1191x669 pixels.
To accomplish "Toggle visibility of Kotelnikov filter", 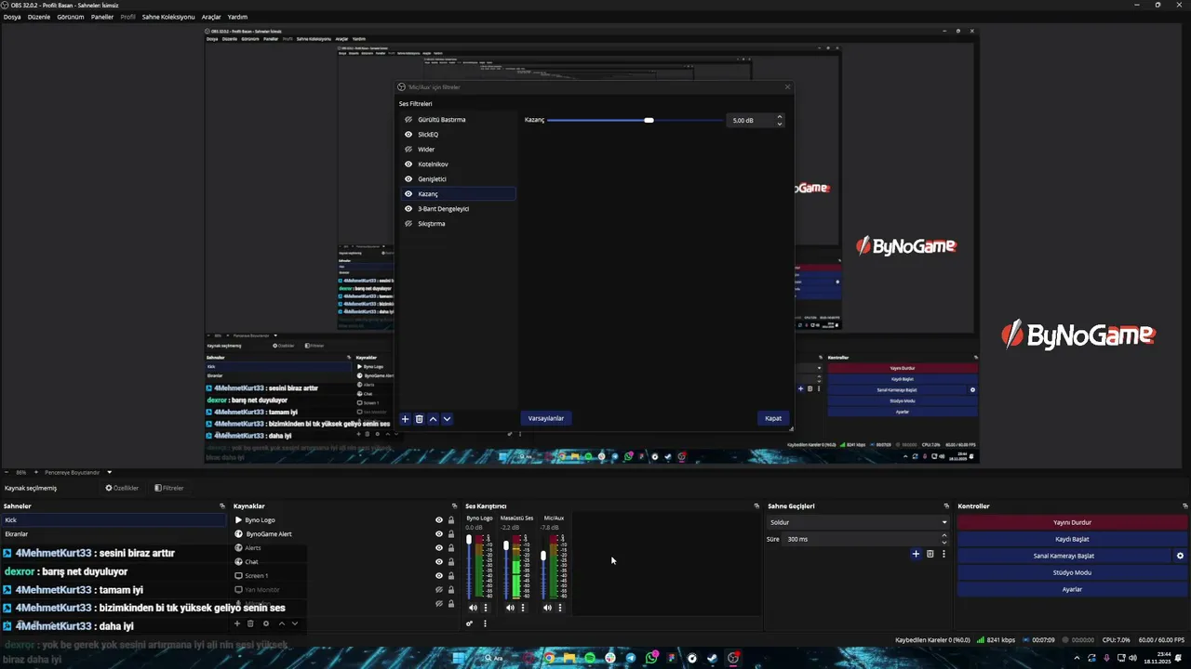I will pyautogui.click(x=408, y=164).
